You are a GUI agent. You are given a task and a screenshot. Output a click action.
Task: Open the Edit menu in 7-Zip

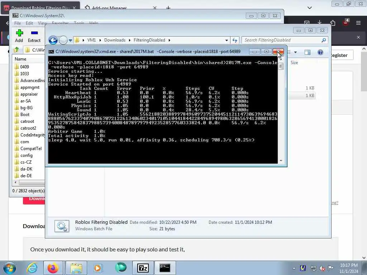[x=29, y=23]
